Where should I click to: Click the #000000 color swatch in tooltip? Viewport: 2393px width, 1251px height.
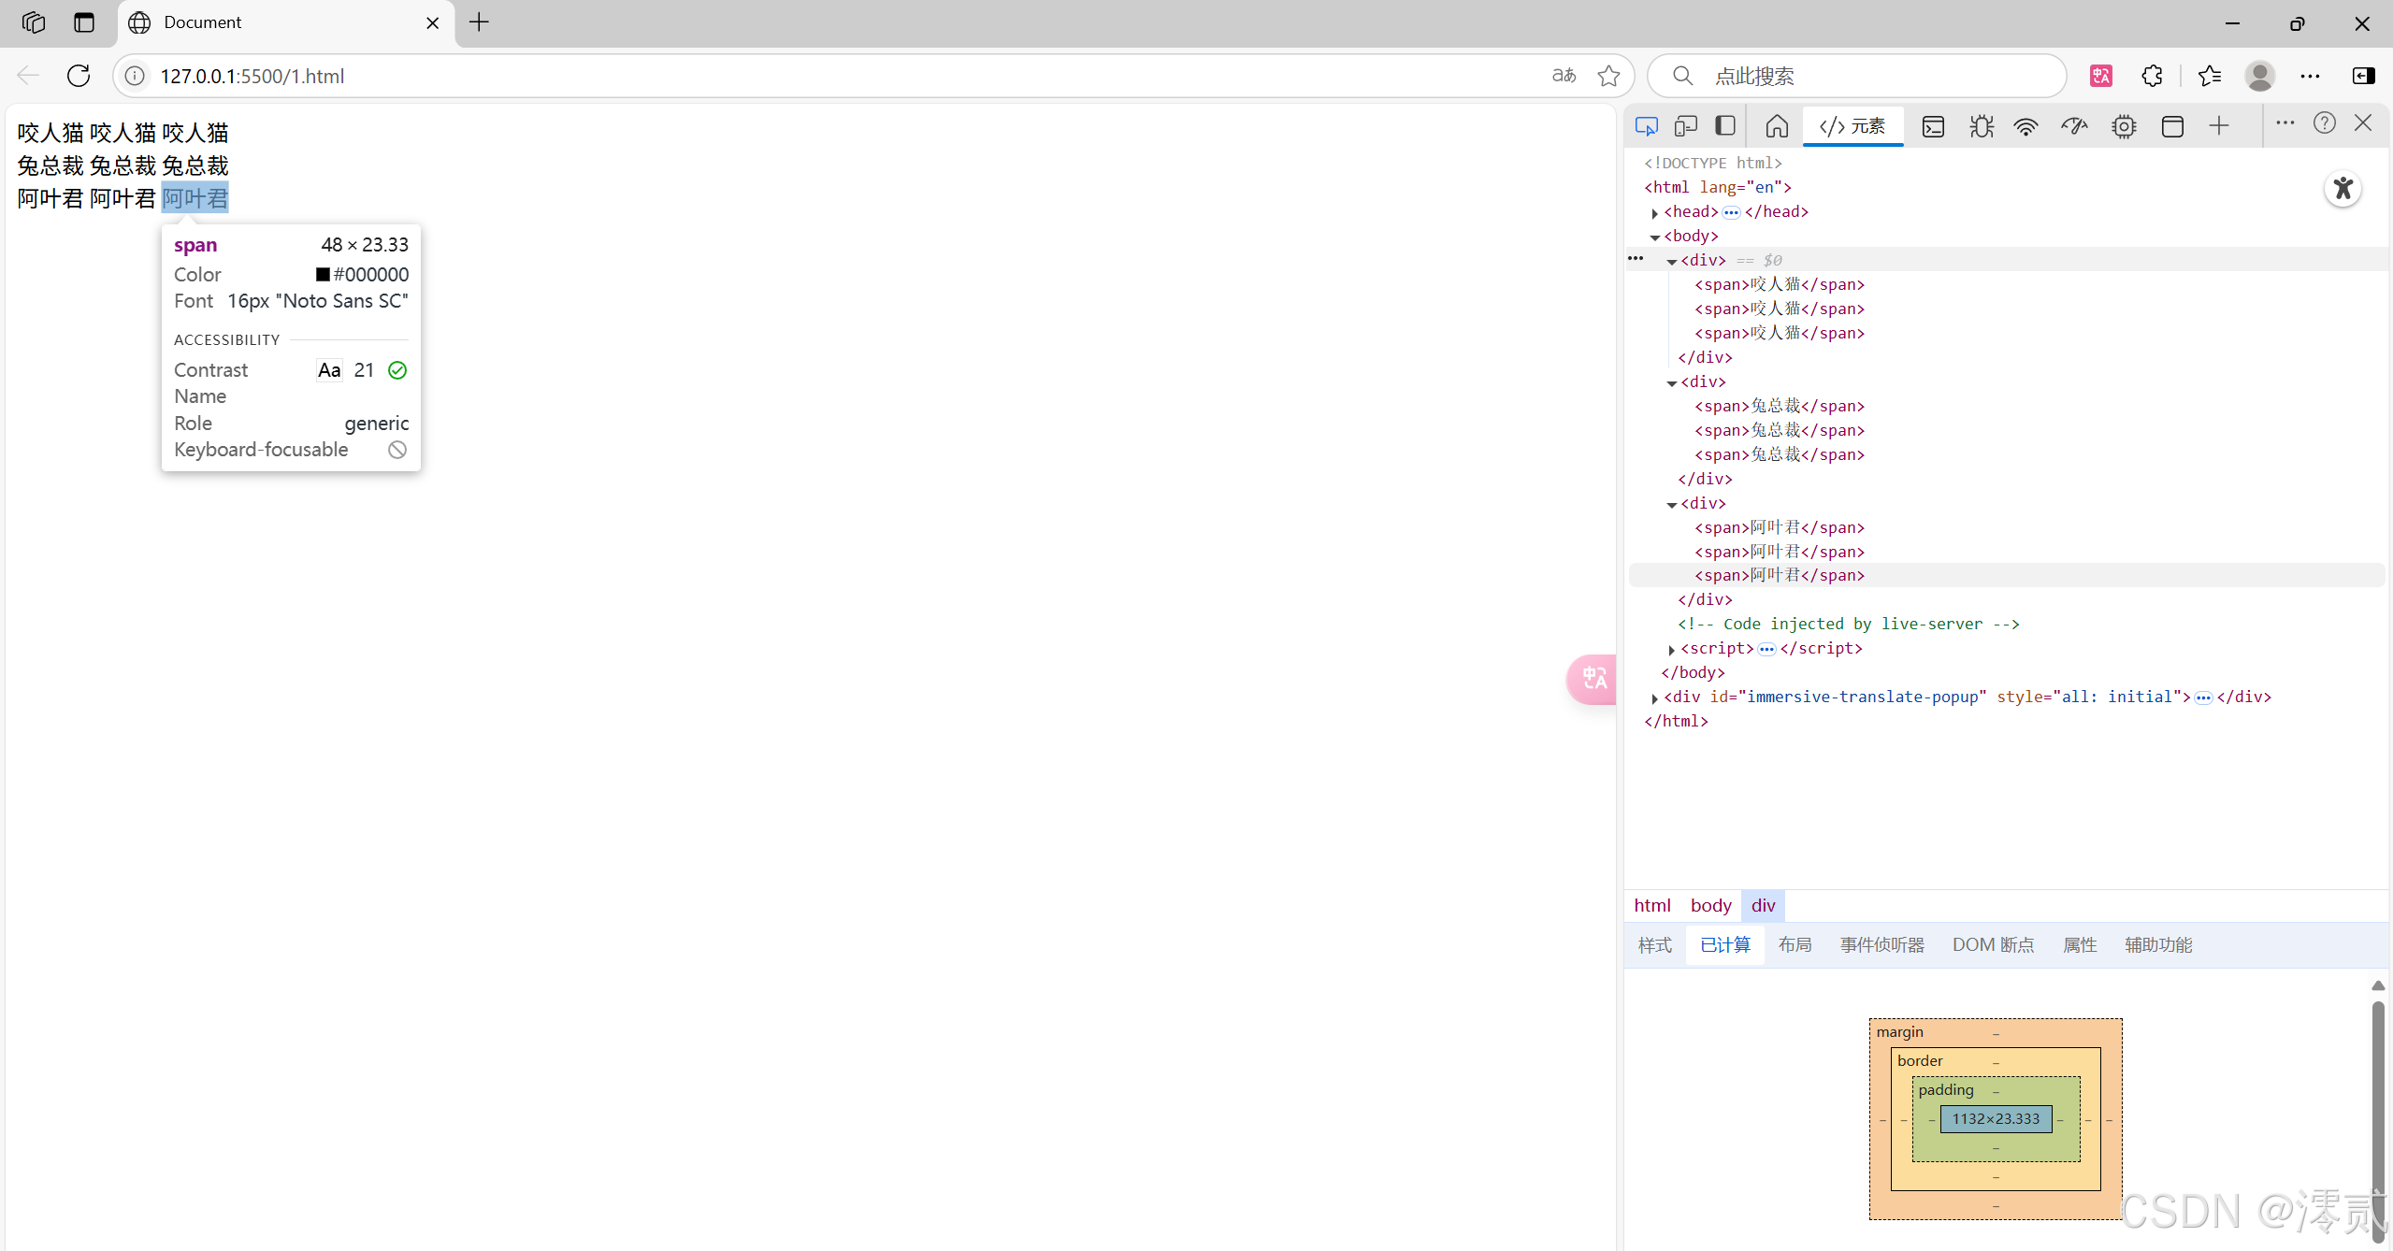323,274
